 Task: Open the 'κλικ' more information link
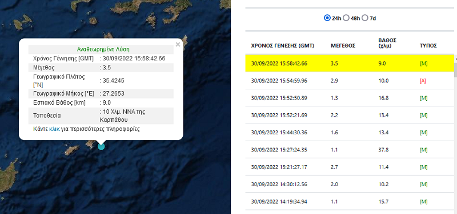[54, 129]
